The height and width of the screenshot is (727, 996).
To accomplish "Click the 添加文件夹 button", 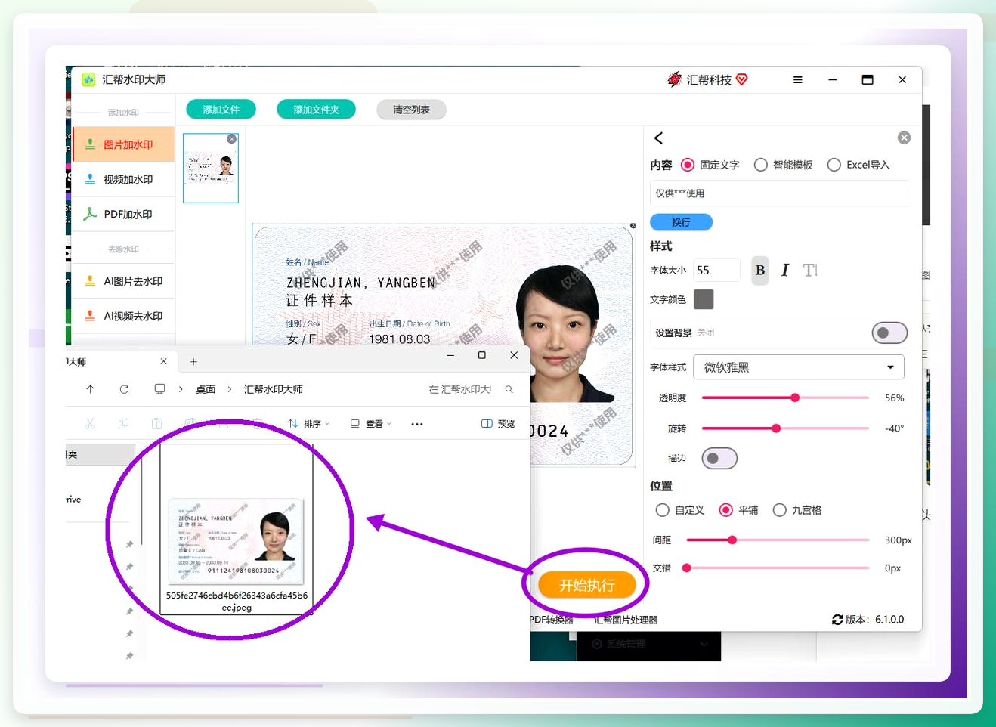I will coord(316,110).
